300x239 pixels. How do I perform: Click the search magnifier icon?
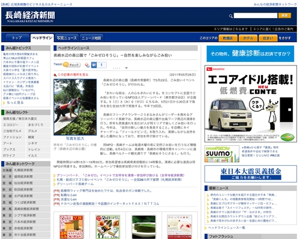(x=231, y=16)
